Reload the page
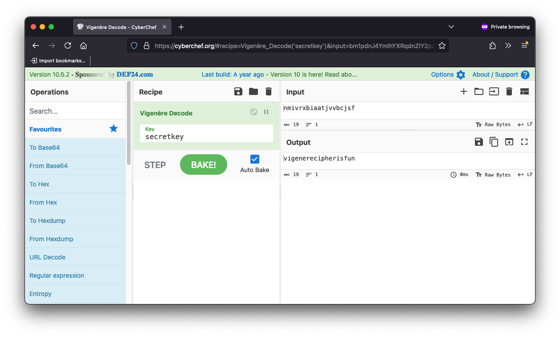560x337 pixels. [68, 45]
